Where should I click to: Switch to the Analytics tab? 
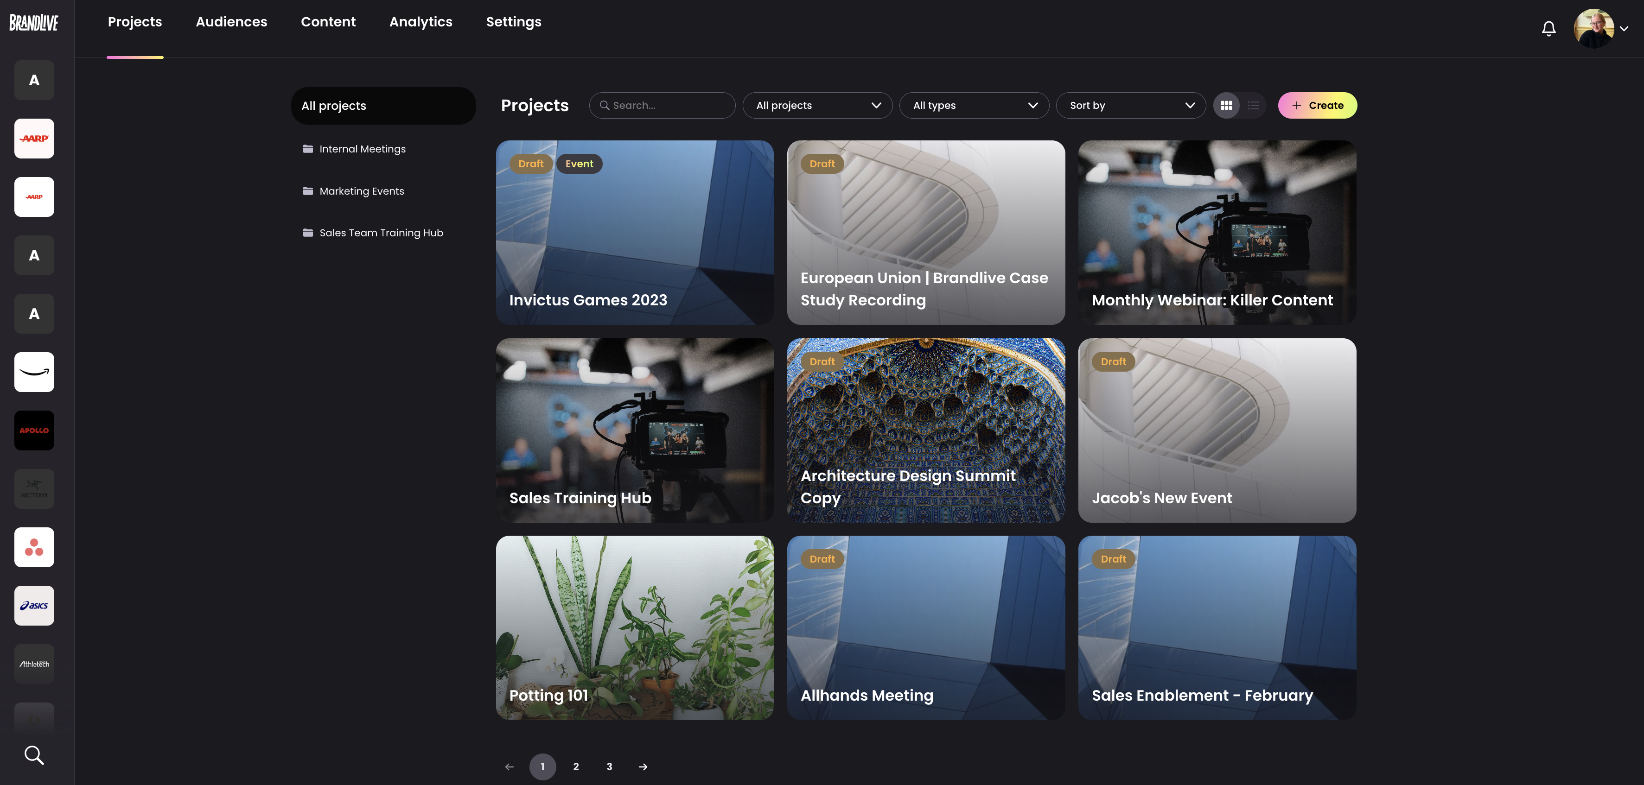click(421, 22)
